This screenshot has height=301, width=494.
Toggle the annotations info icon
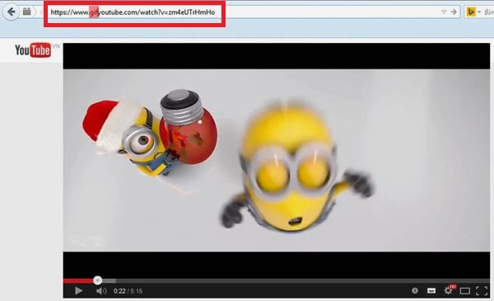tap(415, 290)
